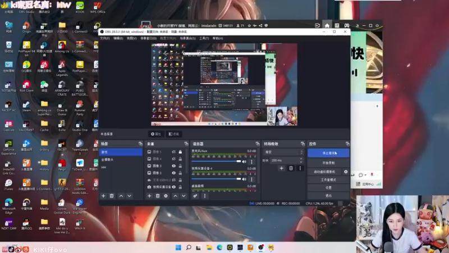Open the Steam desktop shortcut
The image size is (449, 253).
(x=26, y=106)
